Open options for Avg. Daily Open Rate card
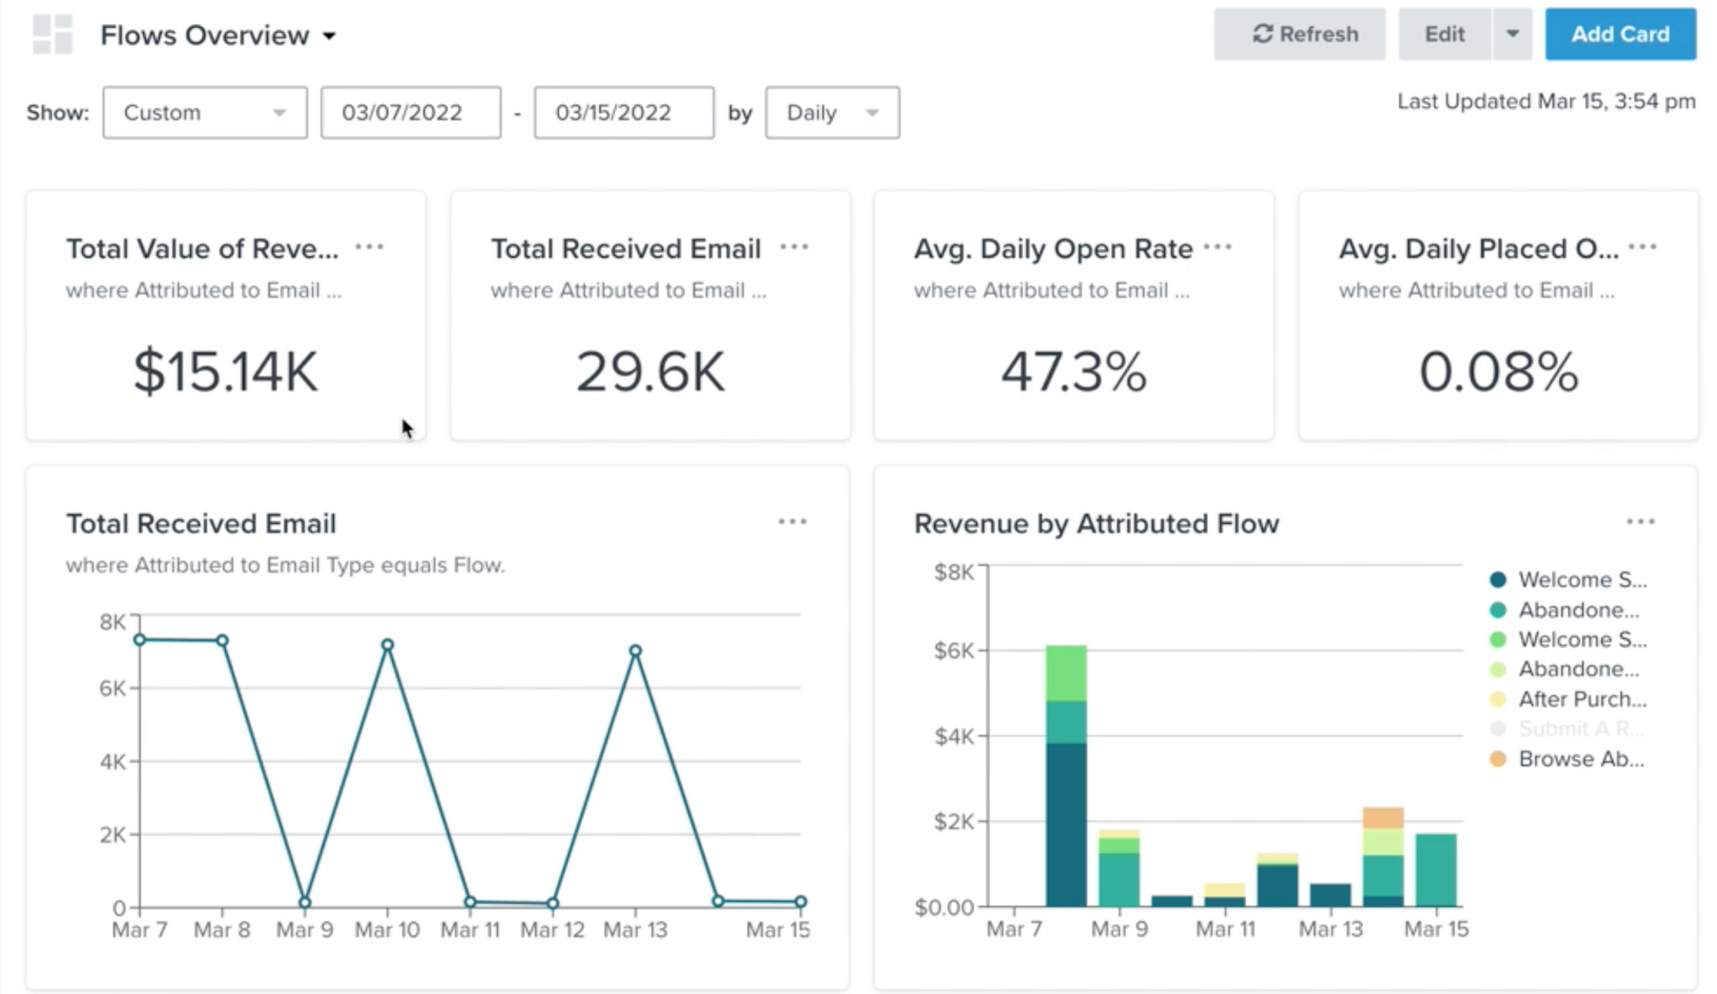The width and height of the screenshot is (1717, 994). click(1218, 247)
